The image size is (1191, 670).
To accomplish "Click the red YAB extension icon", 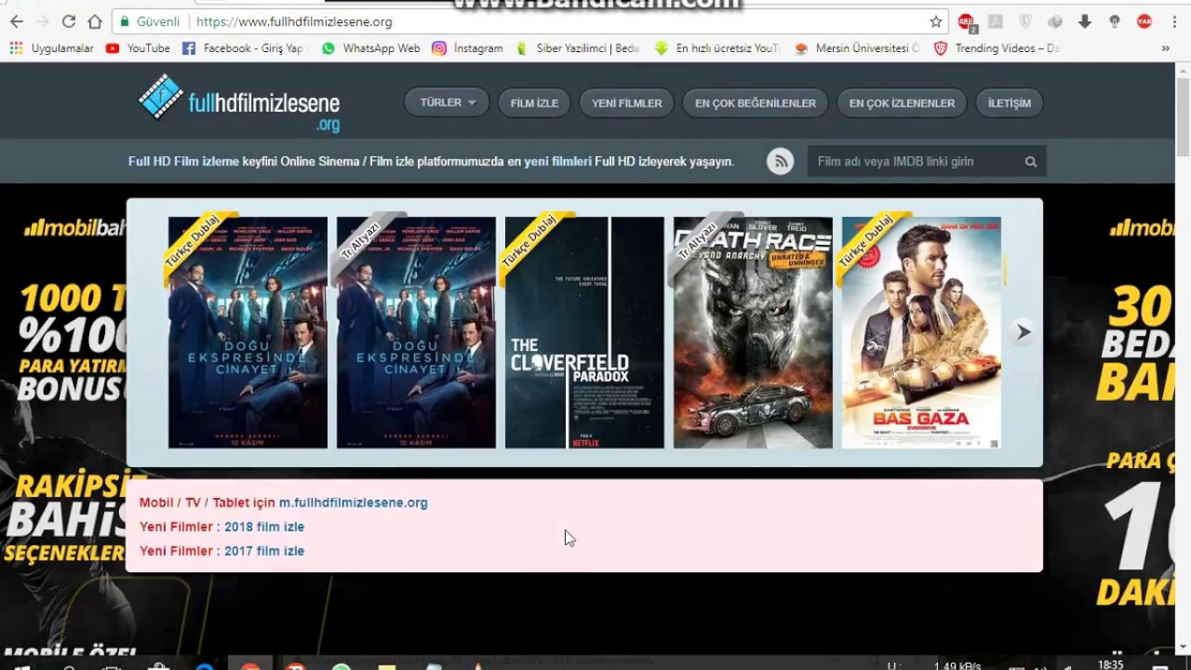I will point(1144,21).
